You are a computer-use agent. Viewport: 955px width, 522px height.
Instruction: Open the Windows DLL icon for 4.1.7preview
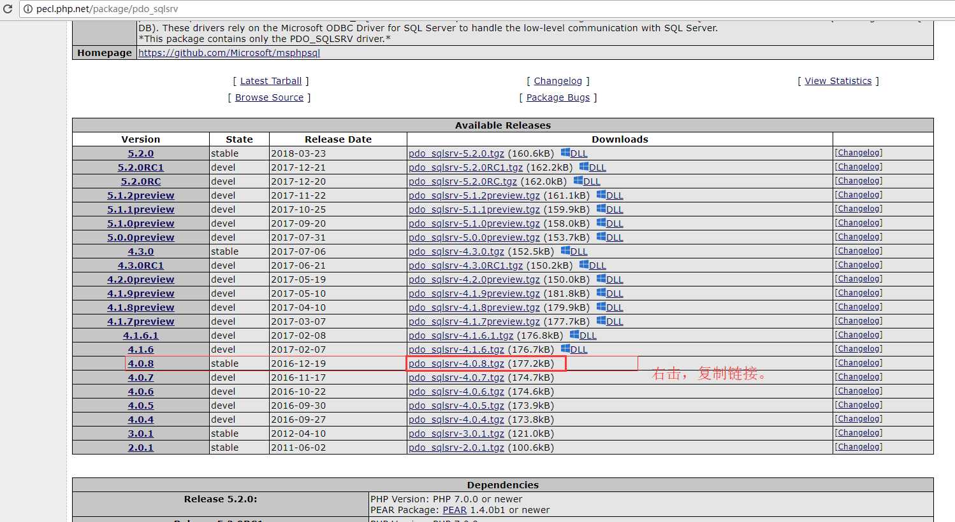tap(601, 321)
